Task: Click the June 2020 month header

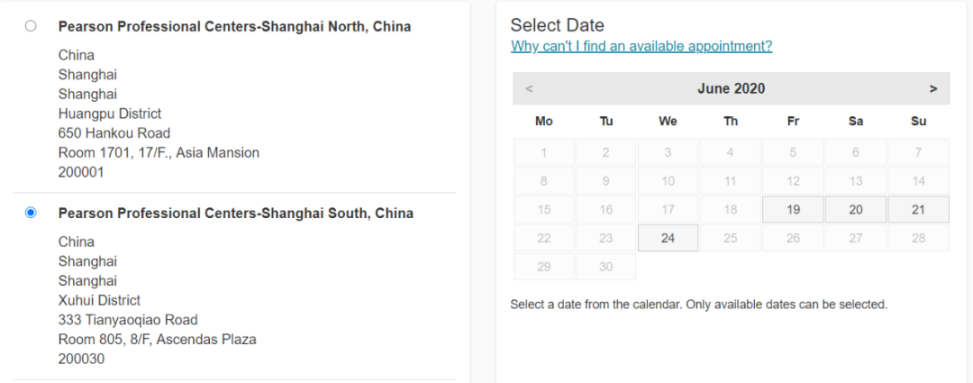Action: pyautogui.click(x=731, y=88)
